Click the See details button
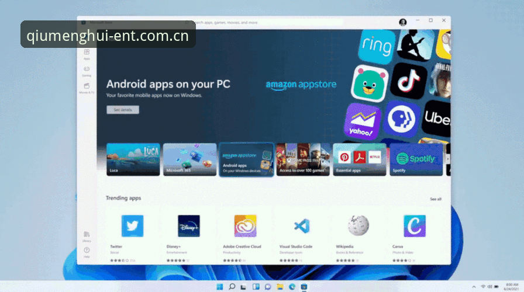The width and height of the screenshot is (524, 292). click(x=123, y=110)
